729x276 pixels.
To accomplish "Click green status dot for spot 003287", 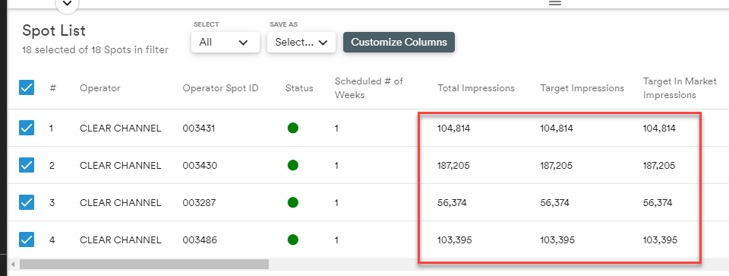I will (293, 202).
